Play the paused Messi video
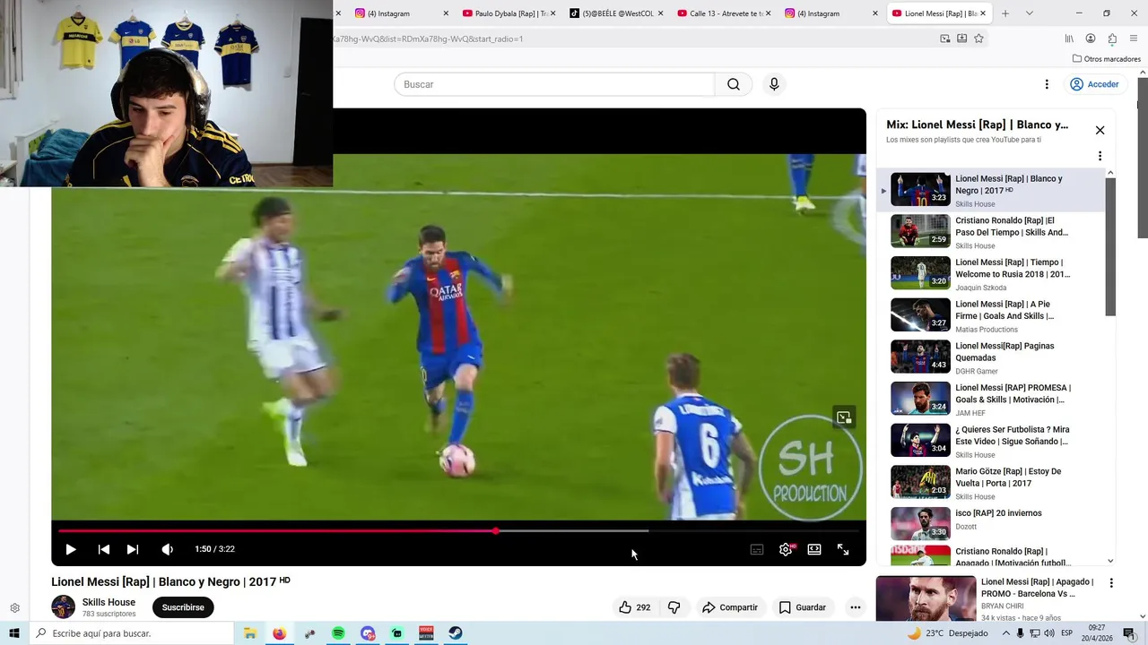 coord(71,549)
